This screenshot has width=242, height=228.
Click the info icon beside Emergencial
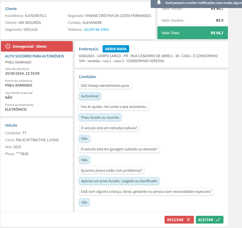point(8,46)
